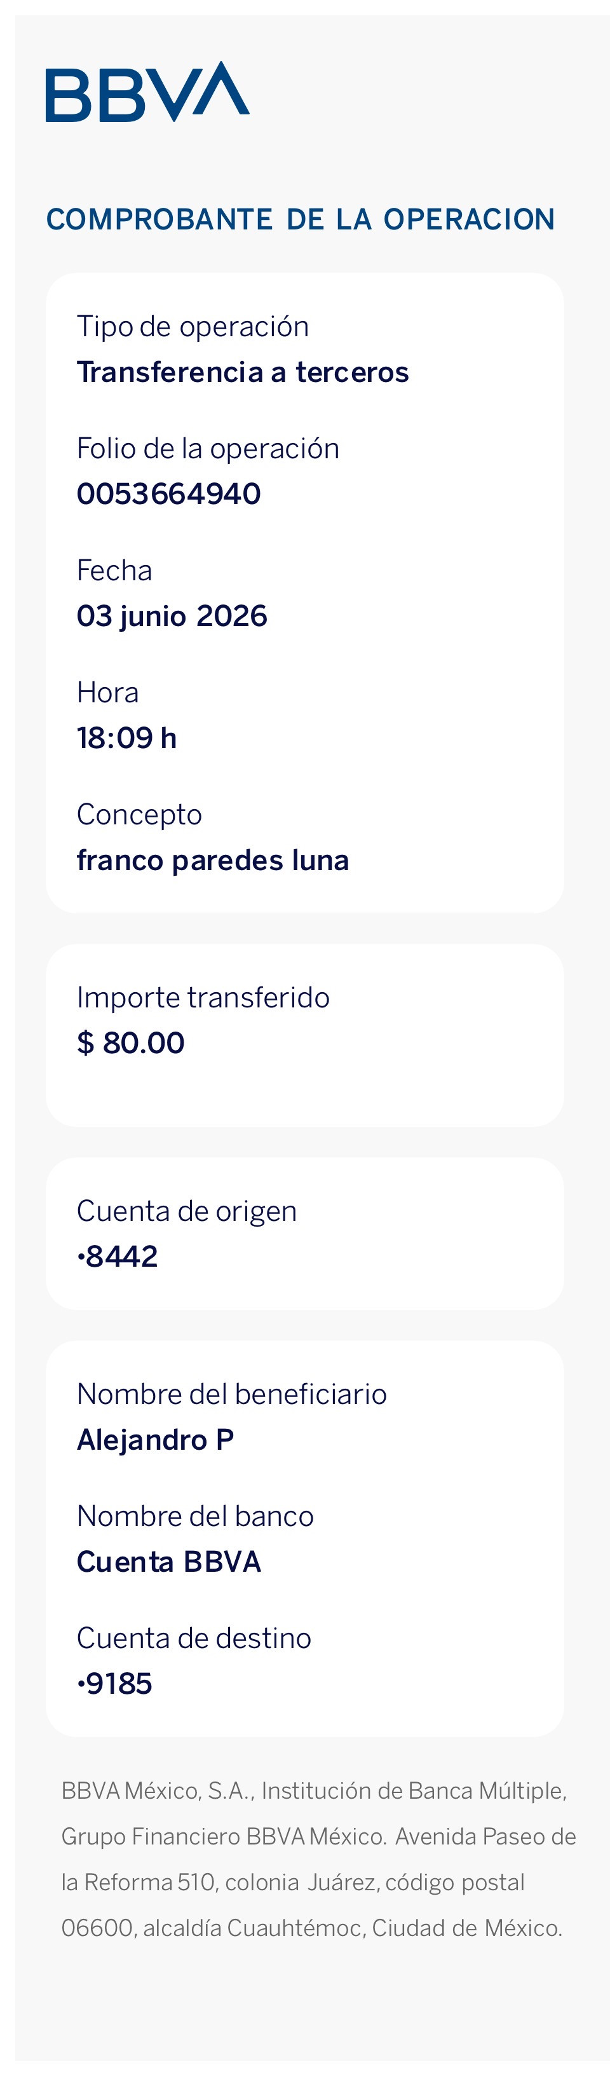Select concept text franco paredes luna
Image resolution: width=610 pixels, height=2086 pixels.
(x=213, y=860)
